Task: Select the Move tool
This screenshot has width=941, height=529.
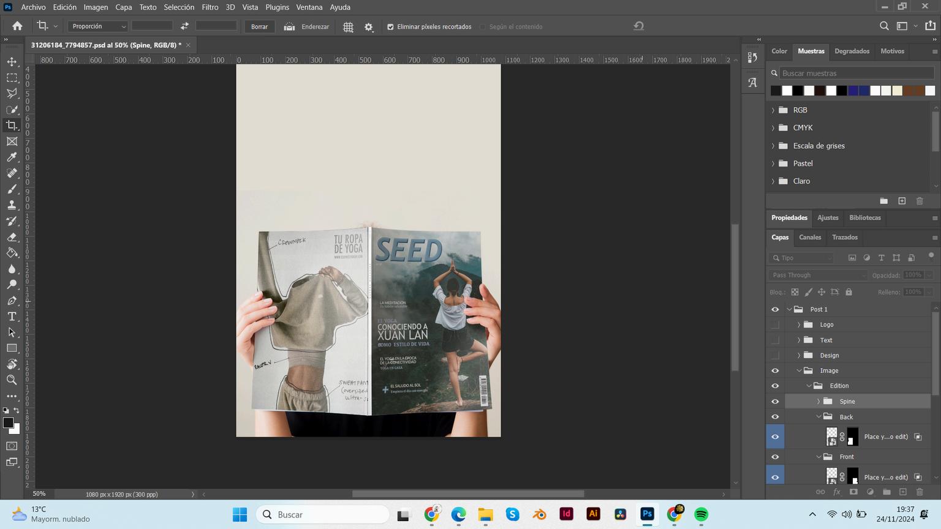Action: point(12,62)
